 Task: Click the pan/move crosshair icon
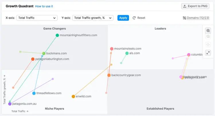(x=208, y=45)
